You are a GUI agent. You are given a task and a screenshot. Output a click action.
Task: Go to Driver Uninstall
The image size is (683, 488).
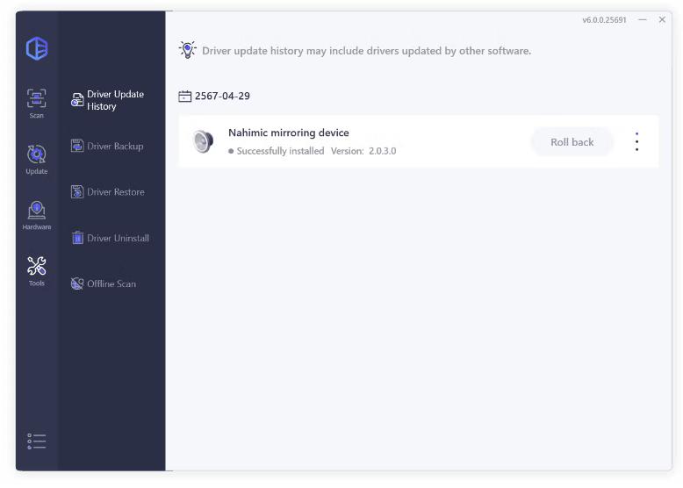coord(110,238)
